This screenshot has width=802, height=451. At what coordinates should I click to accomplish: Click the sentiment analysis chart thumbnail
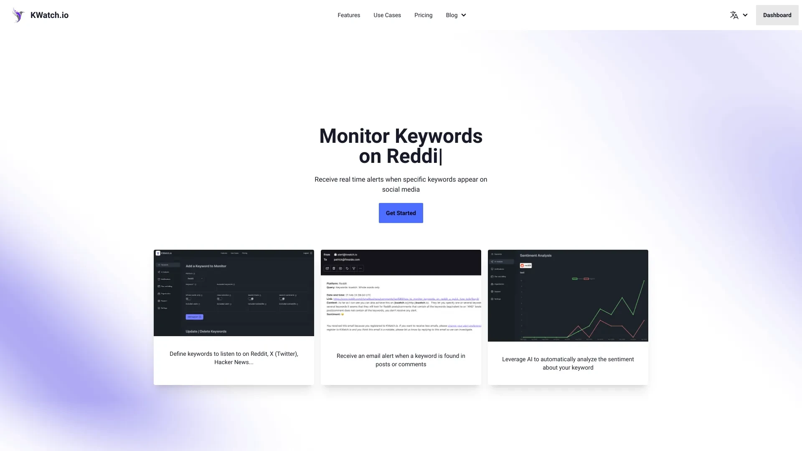coord(568,295)
